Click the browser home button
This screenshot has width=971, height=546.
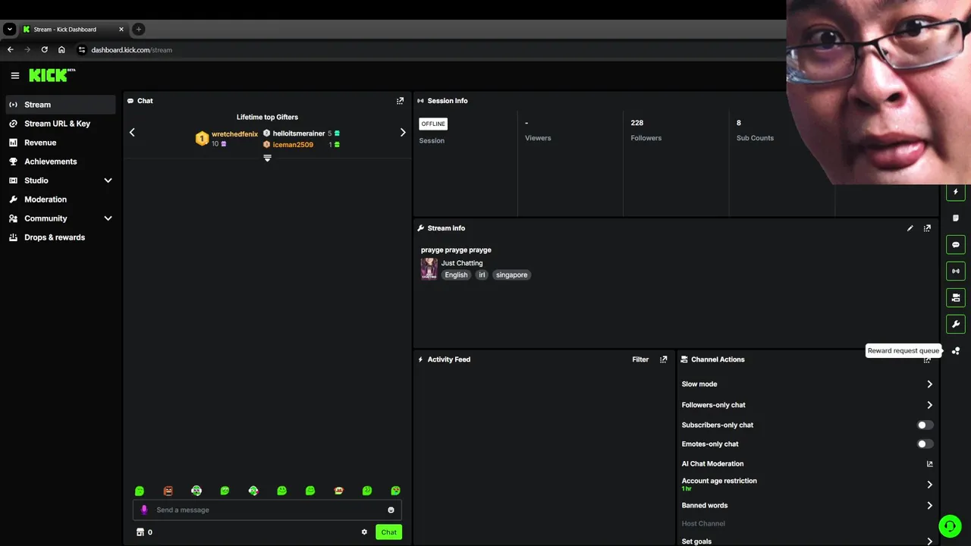[x=61, y=50]
